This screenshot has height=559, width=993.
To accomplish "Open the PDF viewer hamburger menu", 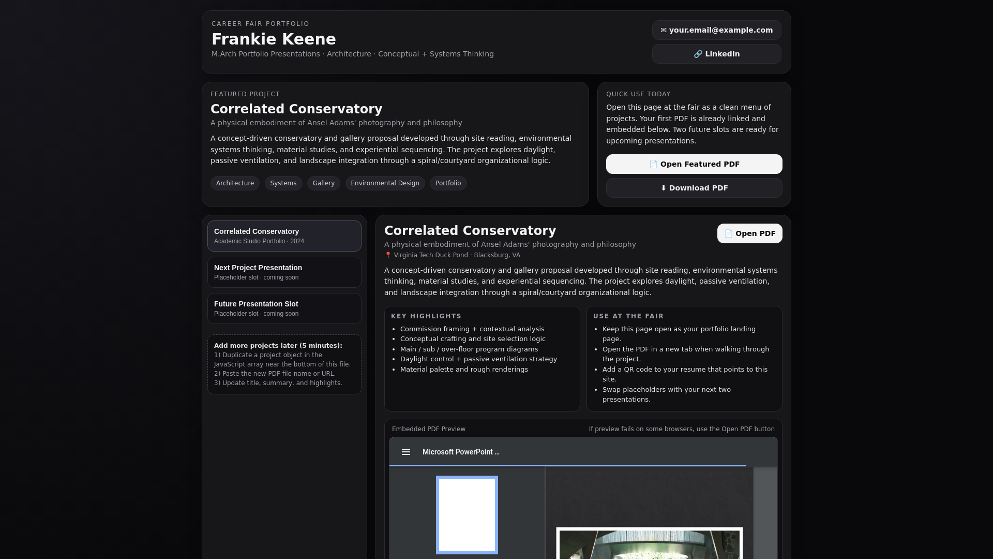I will (x=406, y=452).
